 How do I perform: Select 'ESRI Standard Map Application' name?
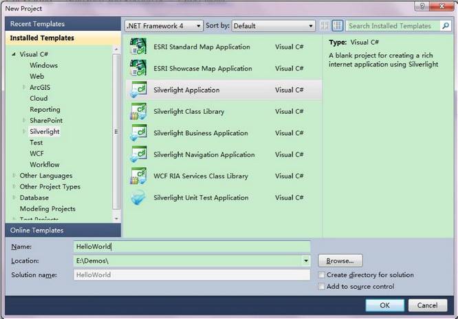pyautogui.click(x=201, y=47)
